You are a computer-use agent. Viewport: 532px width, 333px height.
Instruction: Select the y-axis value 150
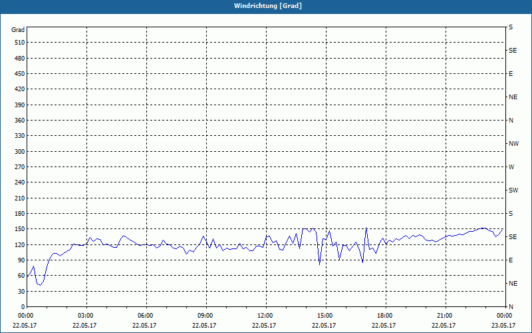(20, 229)
